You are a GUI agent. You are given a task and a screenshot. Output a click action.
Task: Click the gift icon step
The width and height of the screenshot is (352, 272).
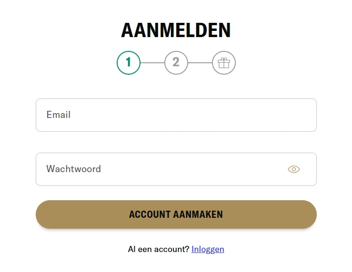pyautogui.click(x=223, y=63)
